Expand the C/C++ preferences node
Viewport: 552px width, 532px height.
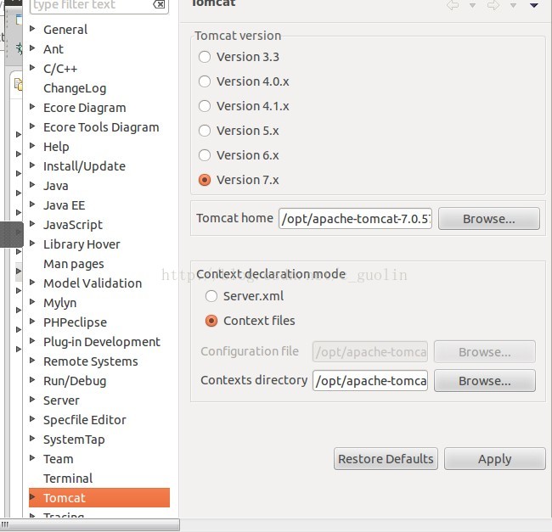tap(32, 68)
